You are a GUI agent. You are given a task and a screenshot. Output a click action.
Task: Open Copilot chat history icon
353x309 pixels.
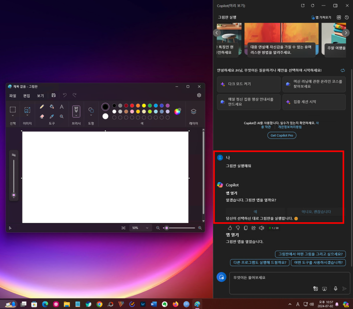[x=347, y=17]
